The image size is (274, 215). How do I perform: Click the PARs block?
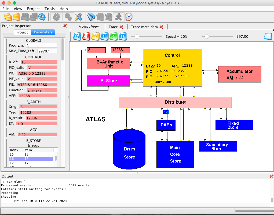click(166, 125)
